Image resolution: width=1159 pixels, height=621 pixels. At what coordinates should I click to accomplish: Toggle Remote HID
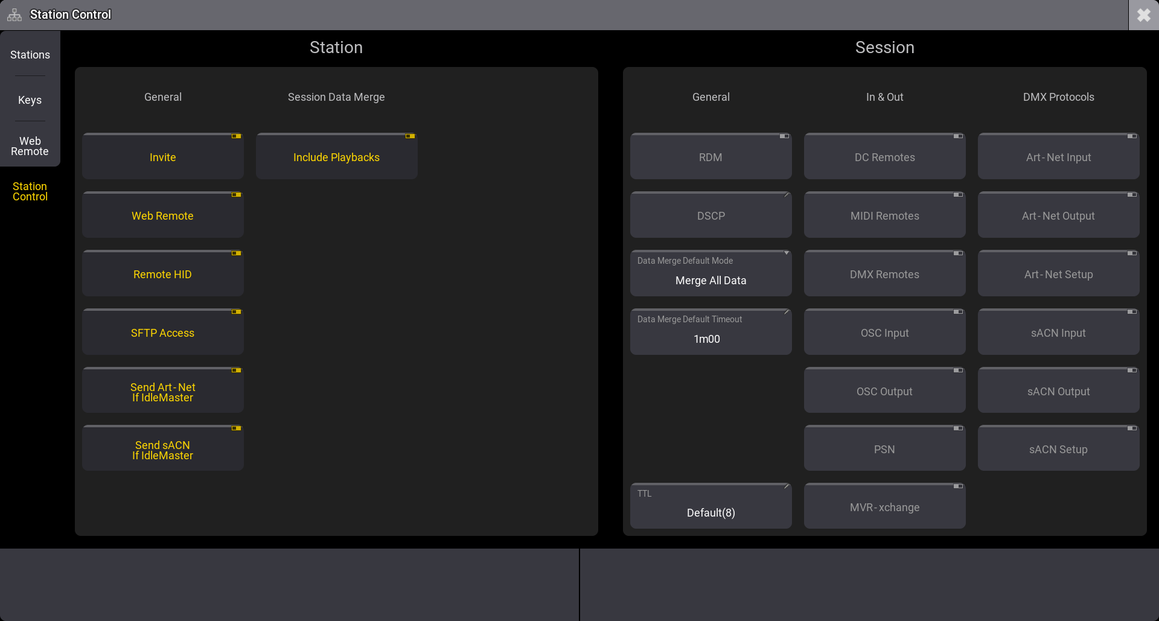click(x=162, y=274)
